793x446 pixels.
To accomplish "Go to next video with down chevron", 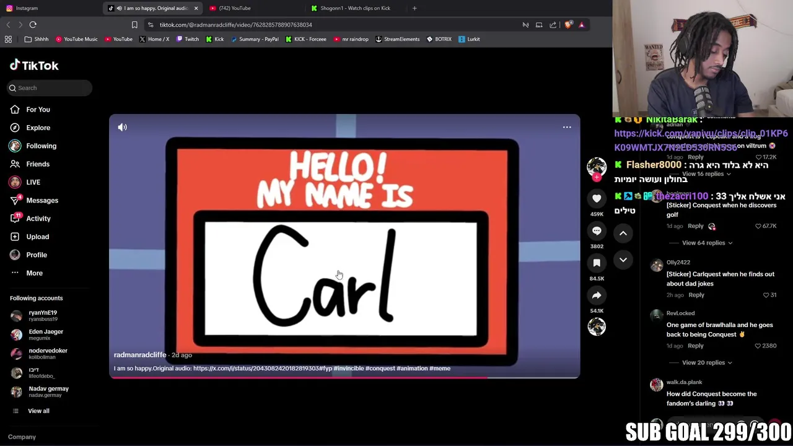I will 623,260.
